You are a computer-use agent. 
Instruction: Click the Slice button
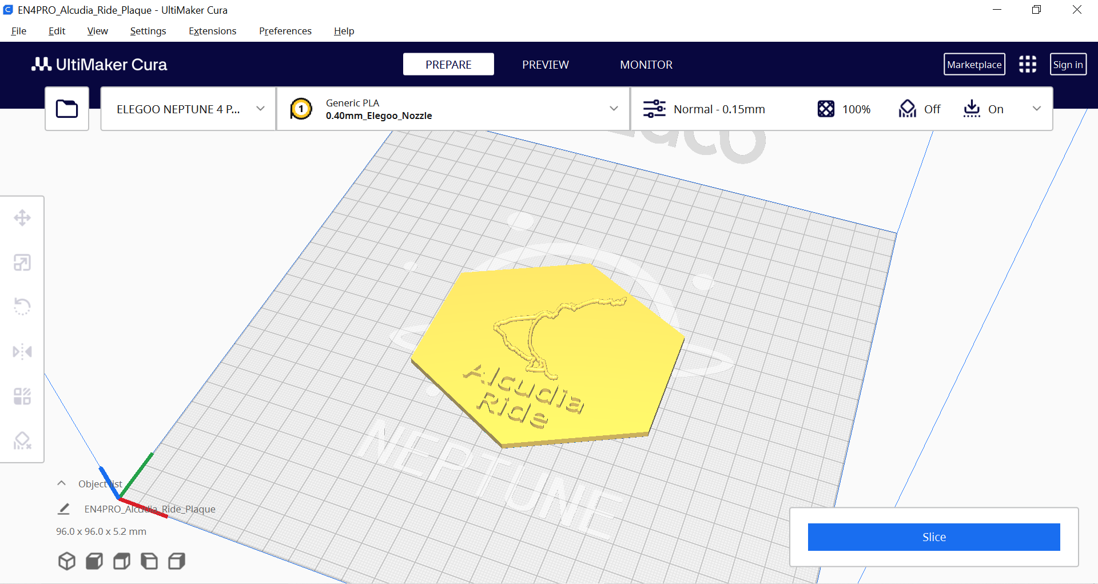934,537
